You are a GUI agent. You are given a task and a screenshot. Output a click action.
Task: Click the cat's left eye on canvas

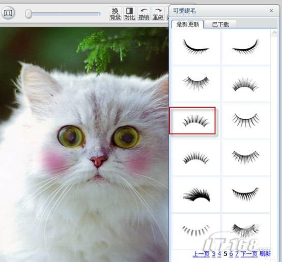71,137
